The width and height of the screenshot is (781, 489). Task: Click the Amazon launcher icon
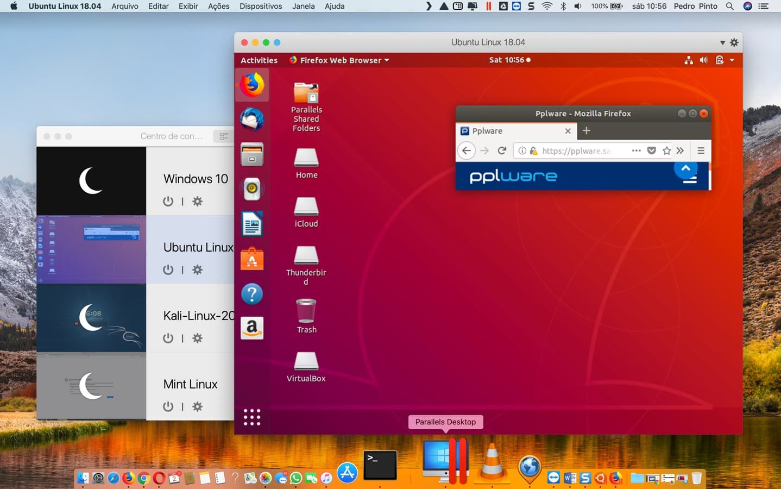[x=252, y=328]
